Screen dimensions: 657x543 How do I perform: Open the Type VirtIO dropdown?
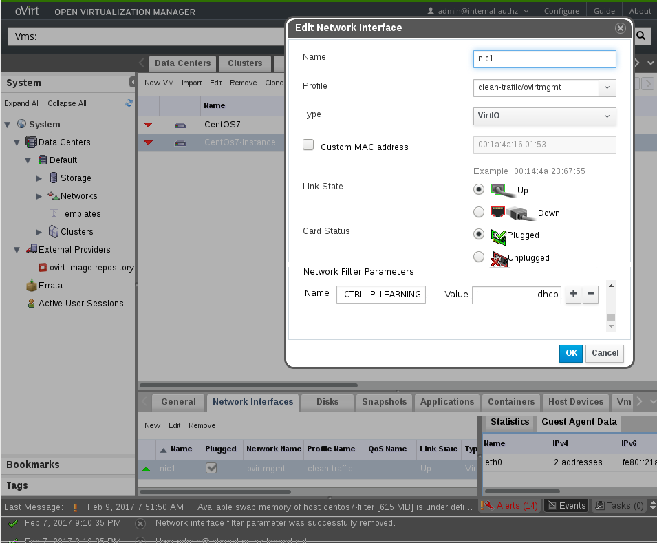tap(607, 116)
